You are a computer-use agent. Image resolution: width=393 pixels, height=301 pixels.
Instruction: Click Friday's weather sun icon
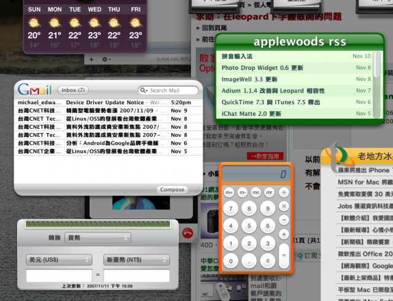point(136,23)
